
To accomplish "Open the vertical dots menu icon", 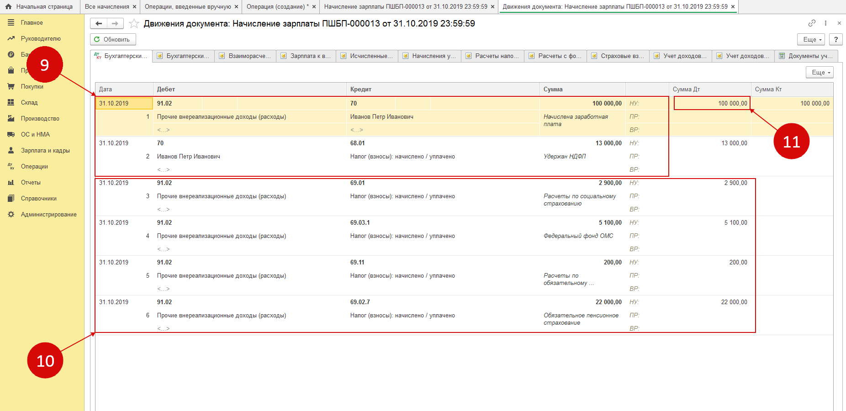I will 825,23.
